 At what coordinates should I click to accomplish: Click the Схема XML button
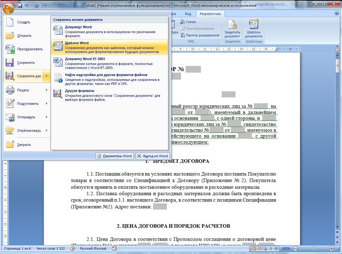(x=188, y=22)
